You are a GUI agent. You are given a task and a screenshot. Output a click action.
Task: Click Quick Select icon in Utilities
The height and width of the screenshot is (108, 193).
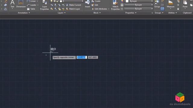pos(178,1)
